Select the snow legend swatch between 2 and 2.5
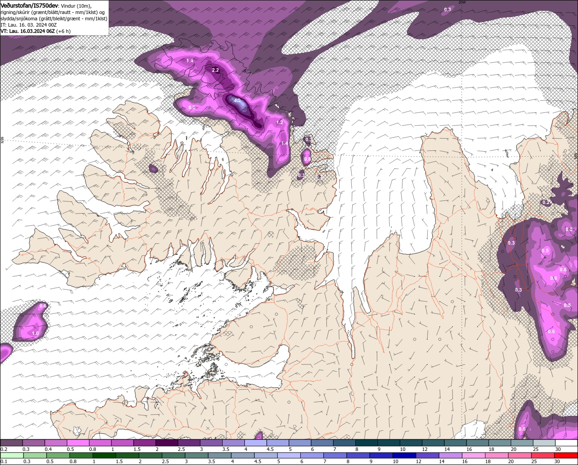Viewport: 578px width, 465px height. (x=167, y=443)
